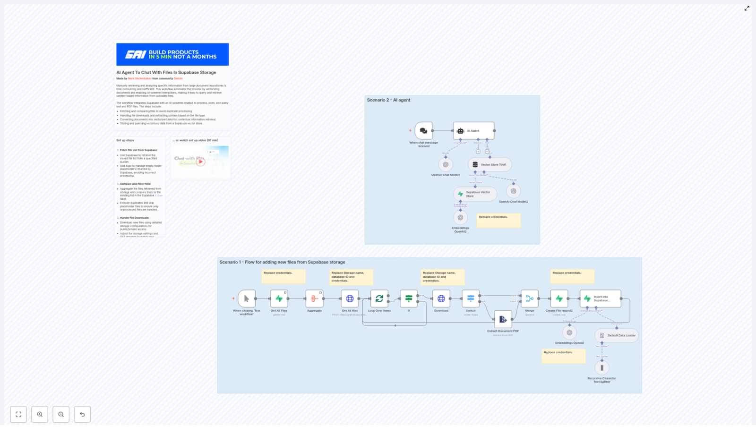Image resolution: width=756 pixels, height=443 pixels.
Task: Expand the Get All Files node options
Action: [x=286, y=291]
